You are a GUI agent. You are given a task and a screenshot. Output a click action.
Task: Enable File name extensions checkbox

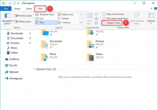[104, 19]
